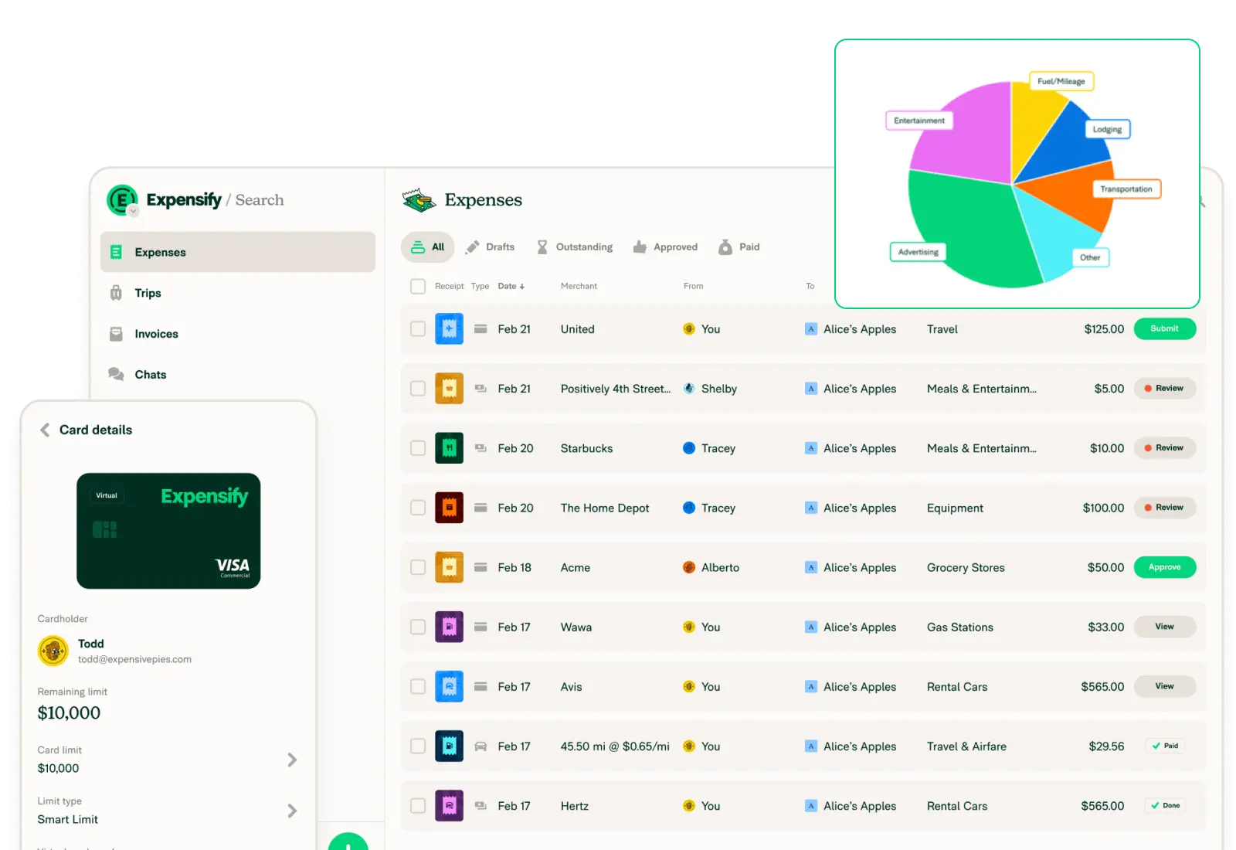Viewport: 1236px width, 850px height.
Task: Check The Home Depot row checkbox
Action: [x=418, y=508]
